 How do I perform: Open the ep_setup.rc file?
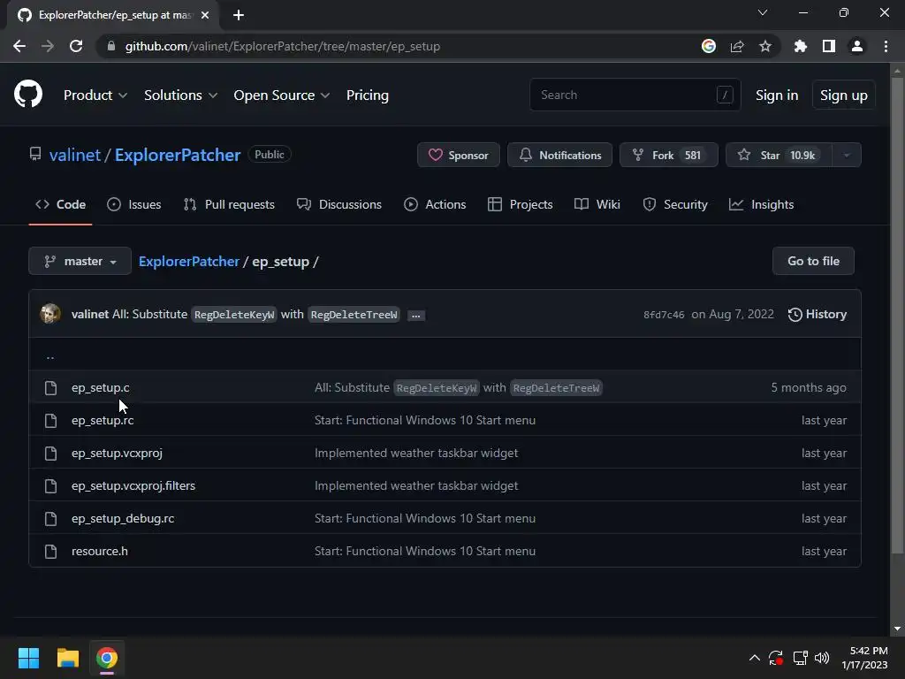[103, 420]
